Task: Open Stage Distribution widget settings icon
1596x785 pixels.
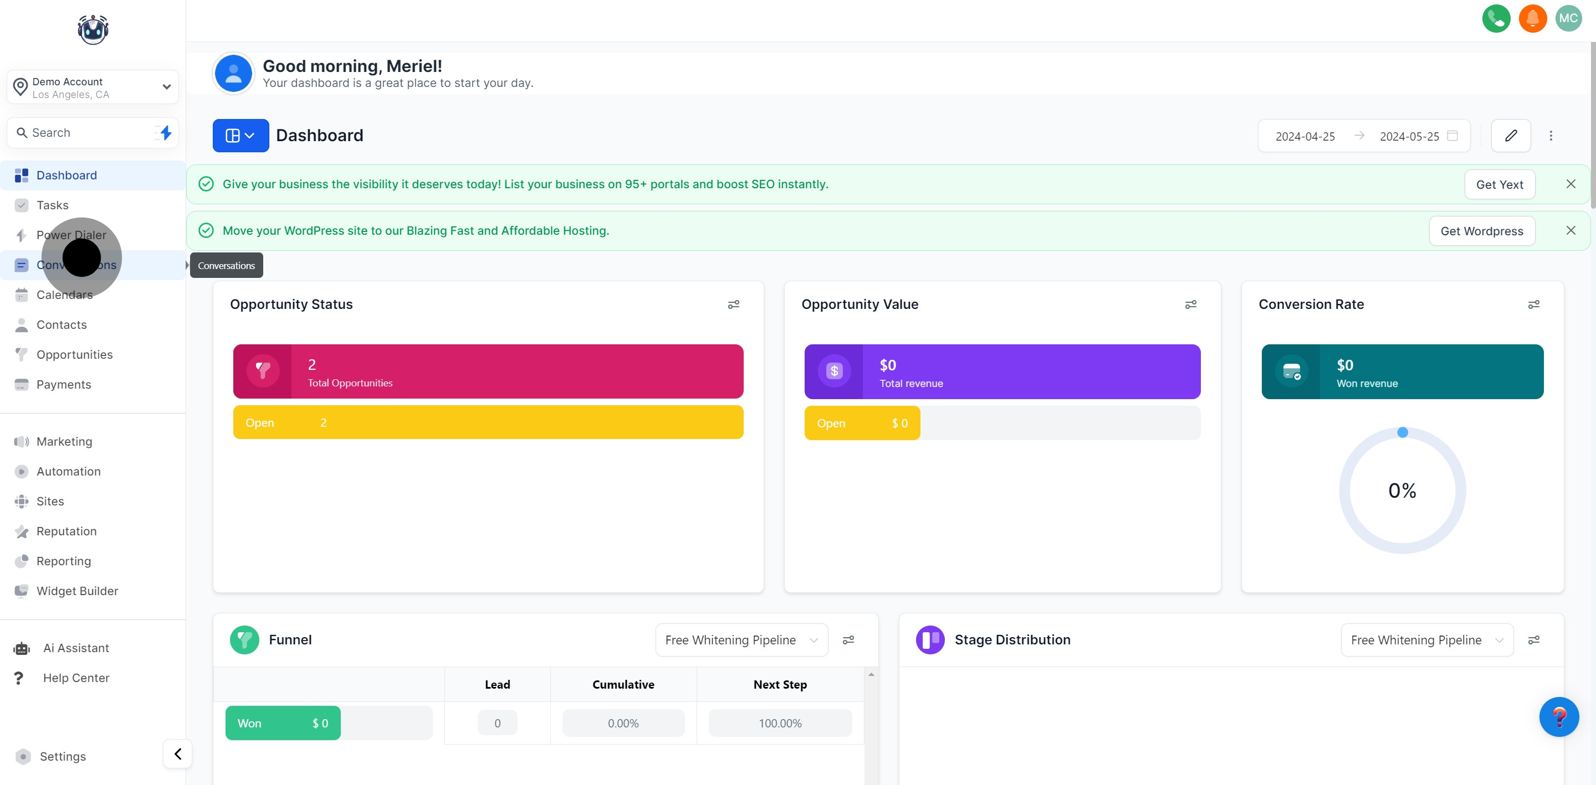Action: [x=1533, y=640]
